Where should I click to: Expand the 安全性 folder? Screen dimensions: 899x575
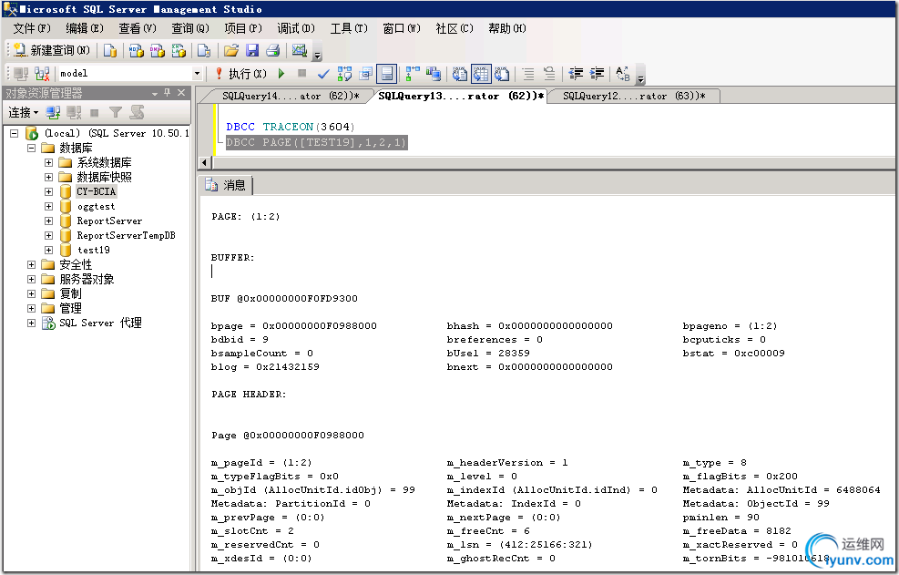pyautogui.click(x=32, y=264)
